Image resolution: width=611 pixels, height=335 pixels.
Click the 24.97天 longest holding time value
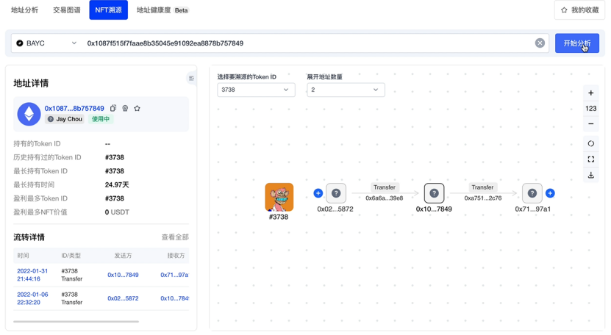[x=116, y=184]
